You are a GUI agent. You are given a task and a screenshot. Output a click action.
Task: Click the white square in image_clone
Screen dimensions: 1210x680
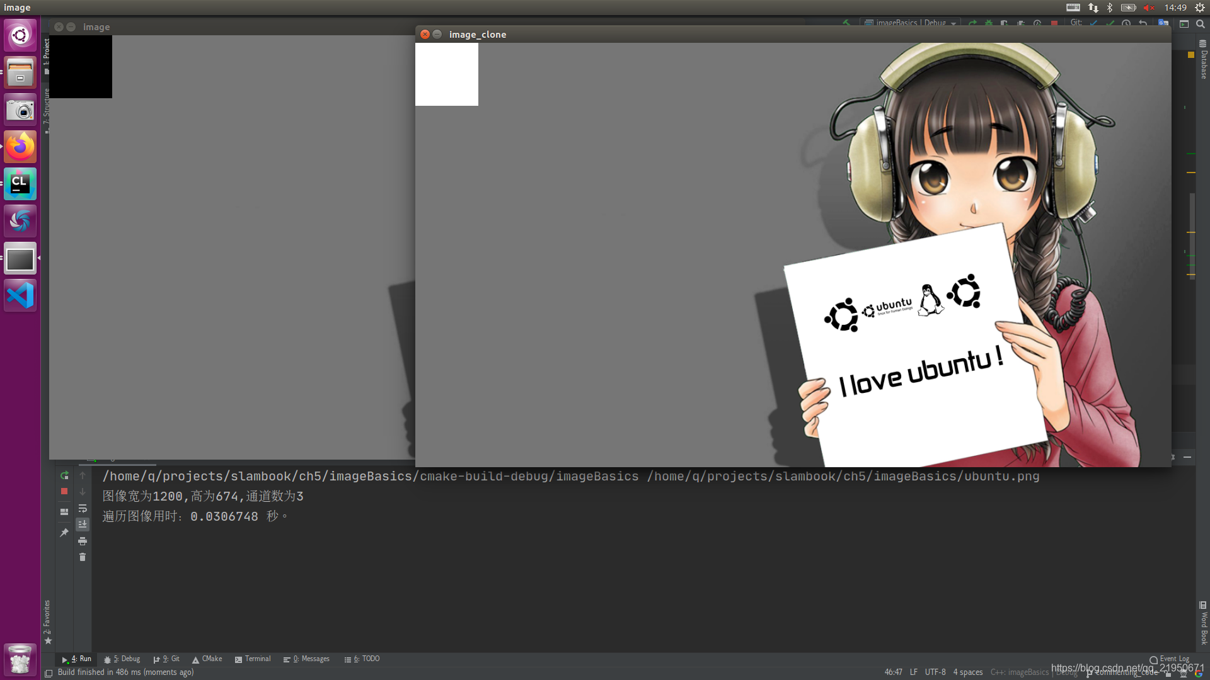447,74
